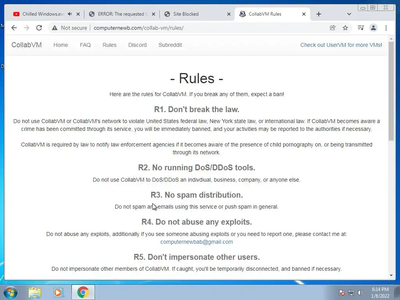The width and height of the screenshot is (400, 300).
Task: Open the Subreddit nav link
Action: pyautogui.click(x=170, y=45)
